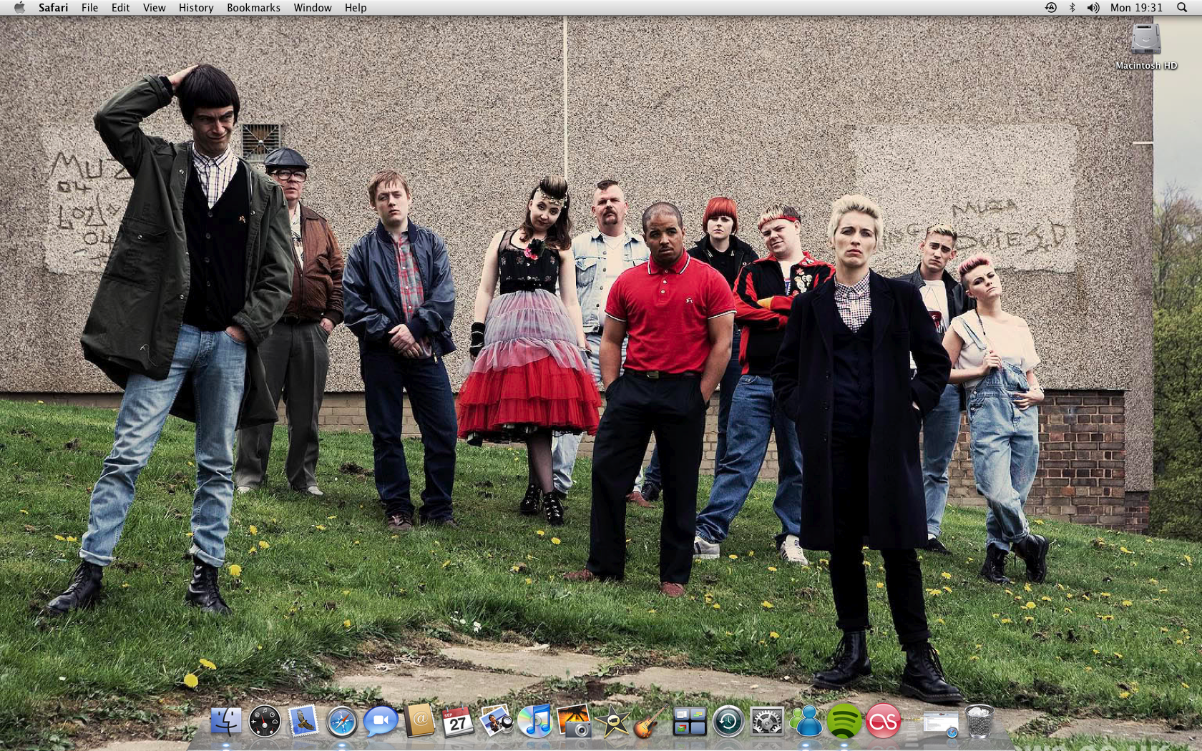Open the Trash in the dock

[979, 721]
